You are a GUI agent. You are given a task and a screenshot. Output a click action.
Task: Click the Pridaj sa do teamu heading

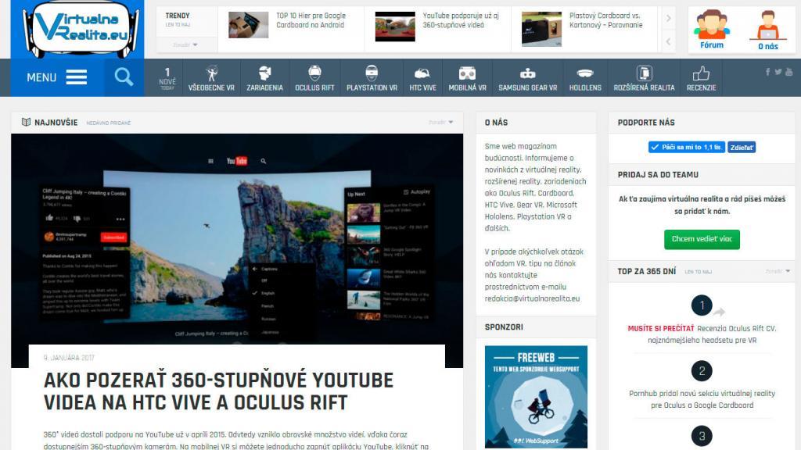(658, 174)
